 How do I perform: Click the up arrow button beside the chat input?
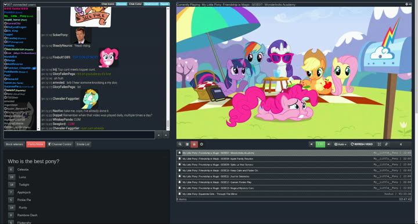158,135
